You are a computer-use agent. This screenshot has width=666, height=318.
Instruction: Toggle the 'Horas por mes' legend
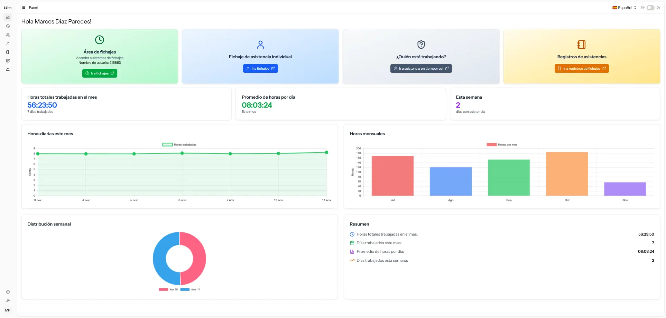502,145
